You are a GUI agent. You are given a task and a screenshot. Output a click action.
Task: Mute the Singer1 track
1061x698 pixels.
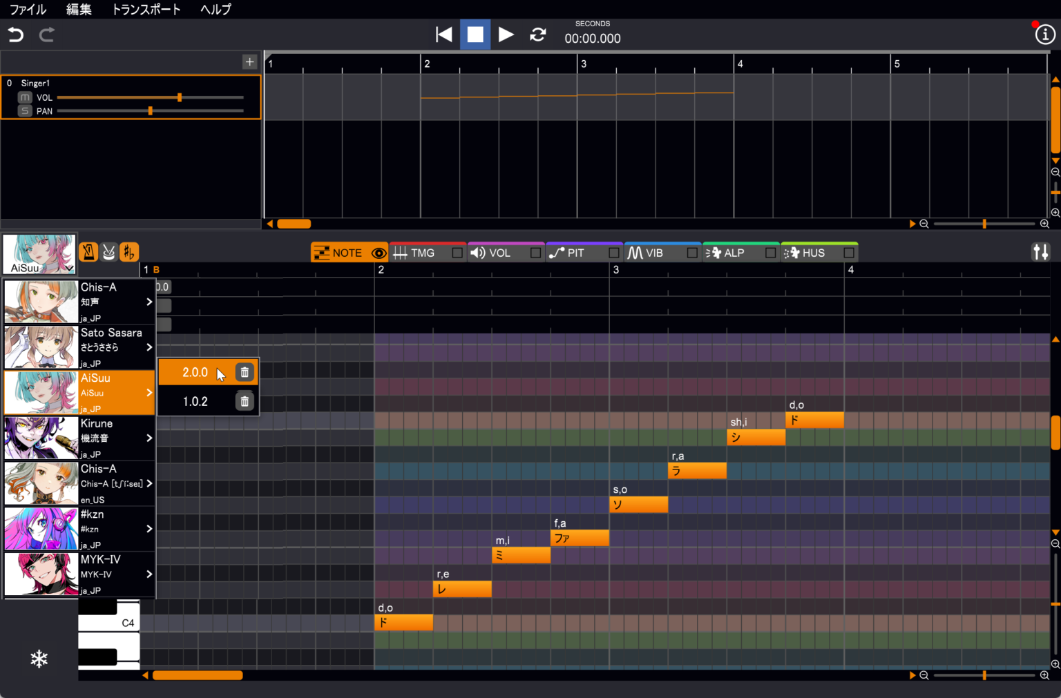pos(25,97)
